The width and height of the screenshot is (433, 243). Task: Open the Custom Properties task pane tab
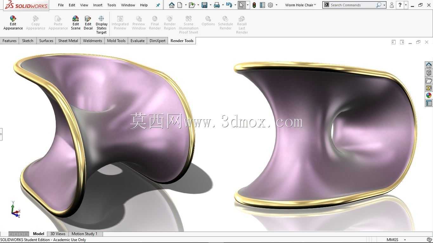click(x=429, y=103)
